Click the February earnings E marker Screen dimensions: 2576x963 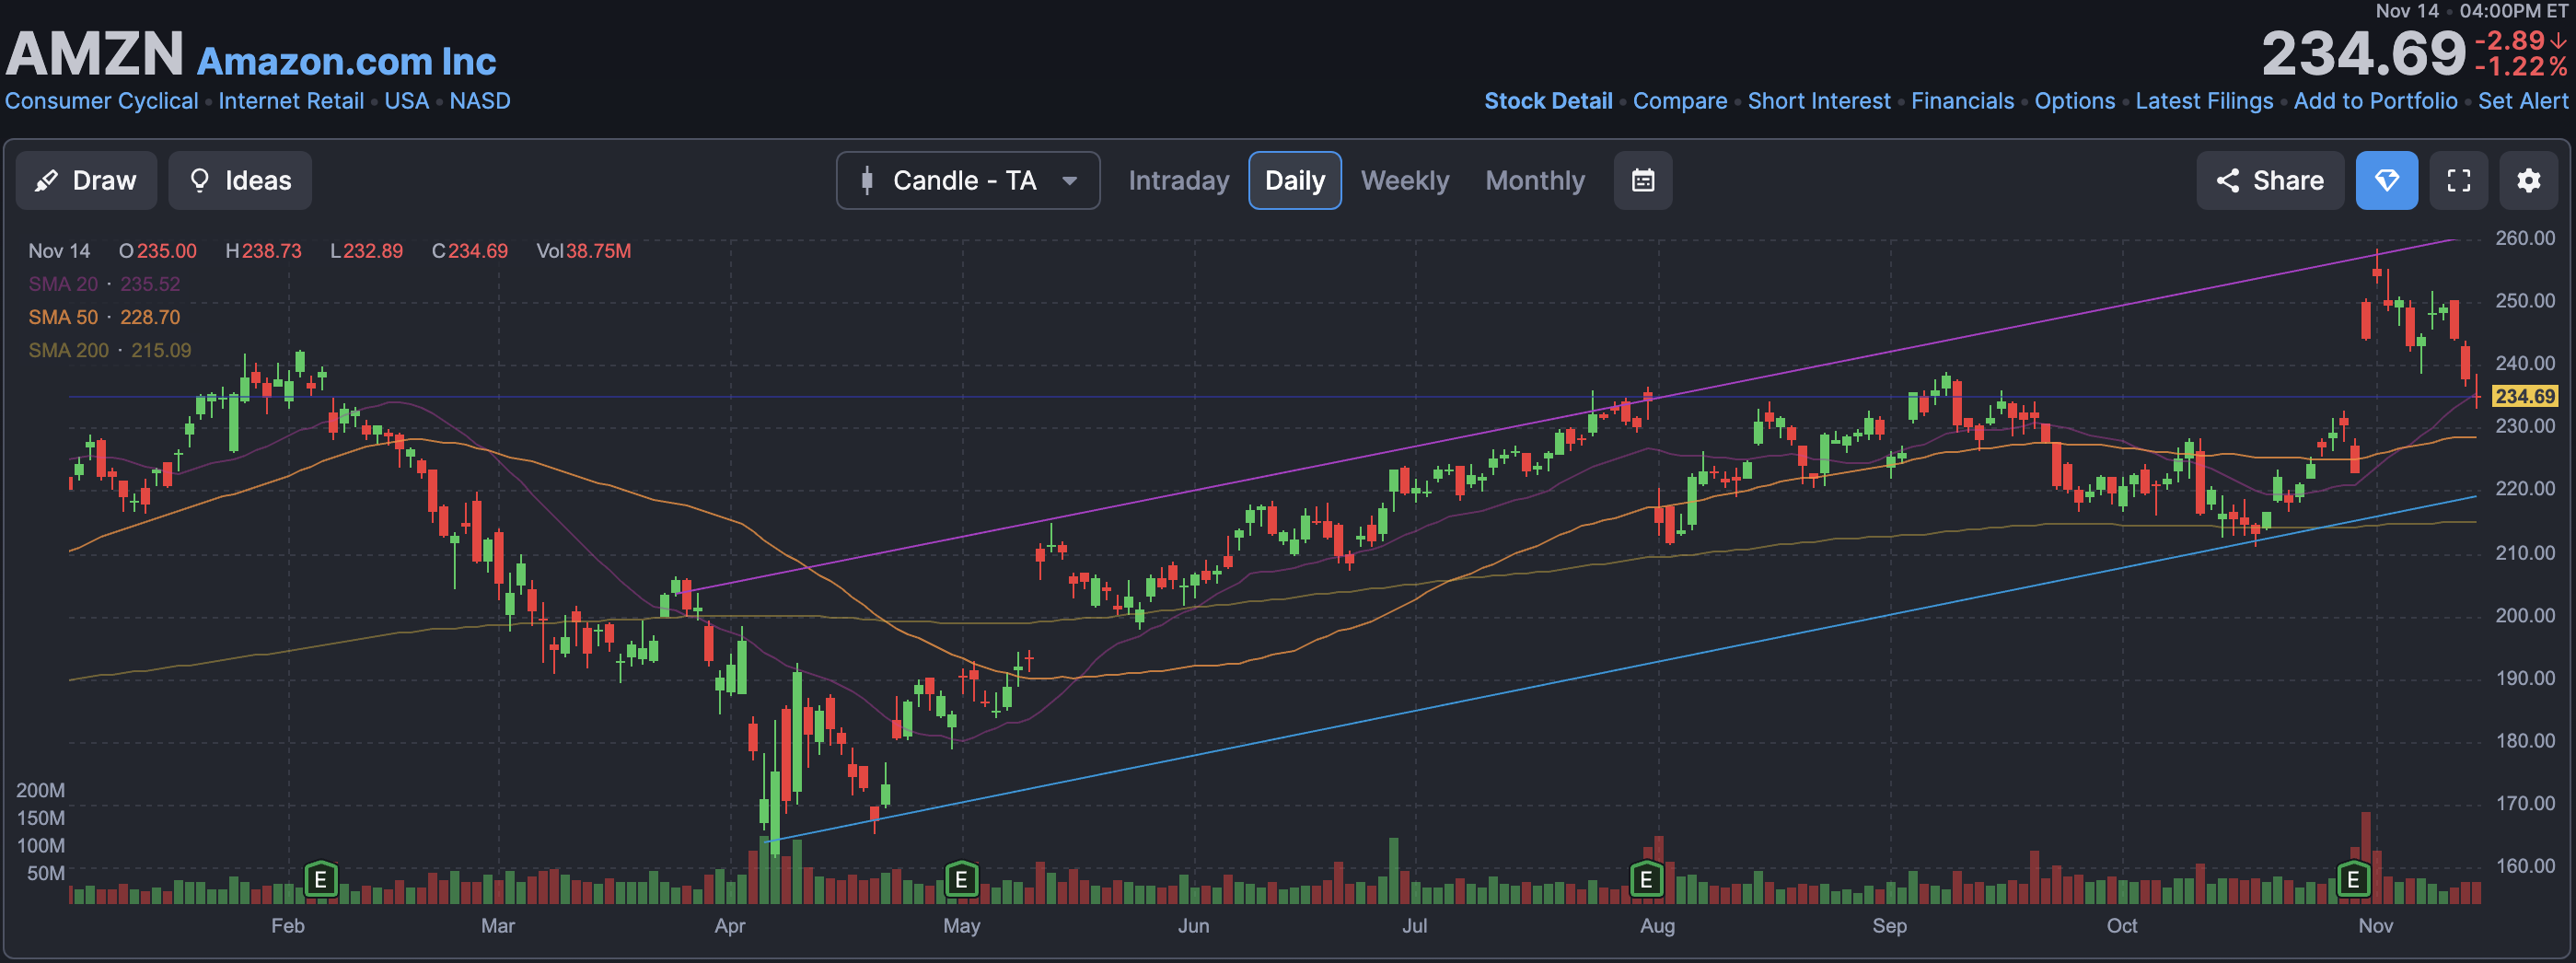[x=320, y=879]
